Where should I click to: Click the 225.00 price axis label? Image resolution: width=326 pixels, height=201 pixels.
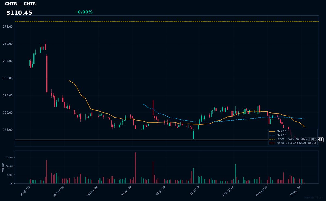click(x=8, y=61)
